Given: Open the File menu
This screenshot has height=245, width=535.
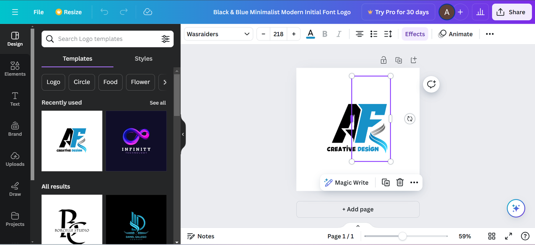Looking at the screenshot, I should click(38, 12).
